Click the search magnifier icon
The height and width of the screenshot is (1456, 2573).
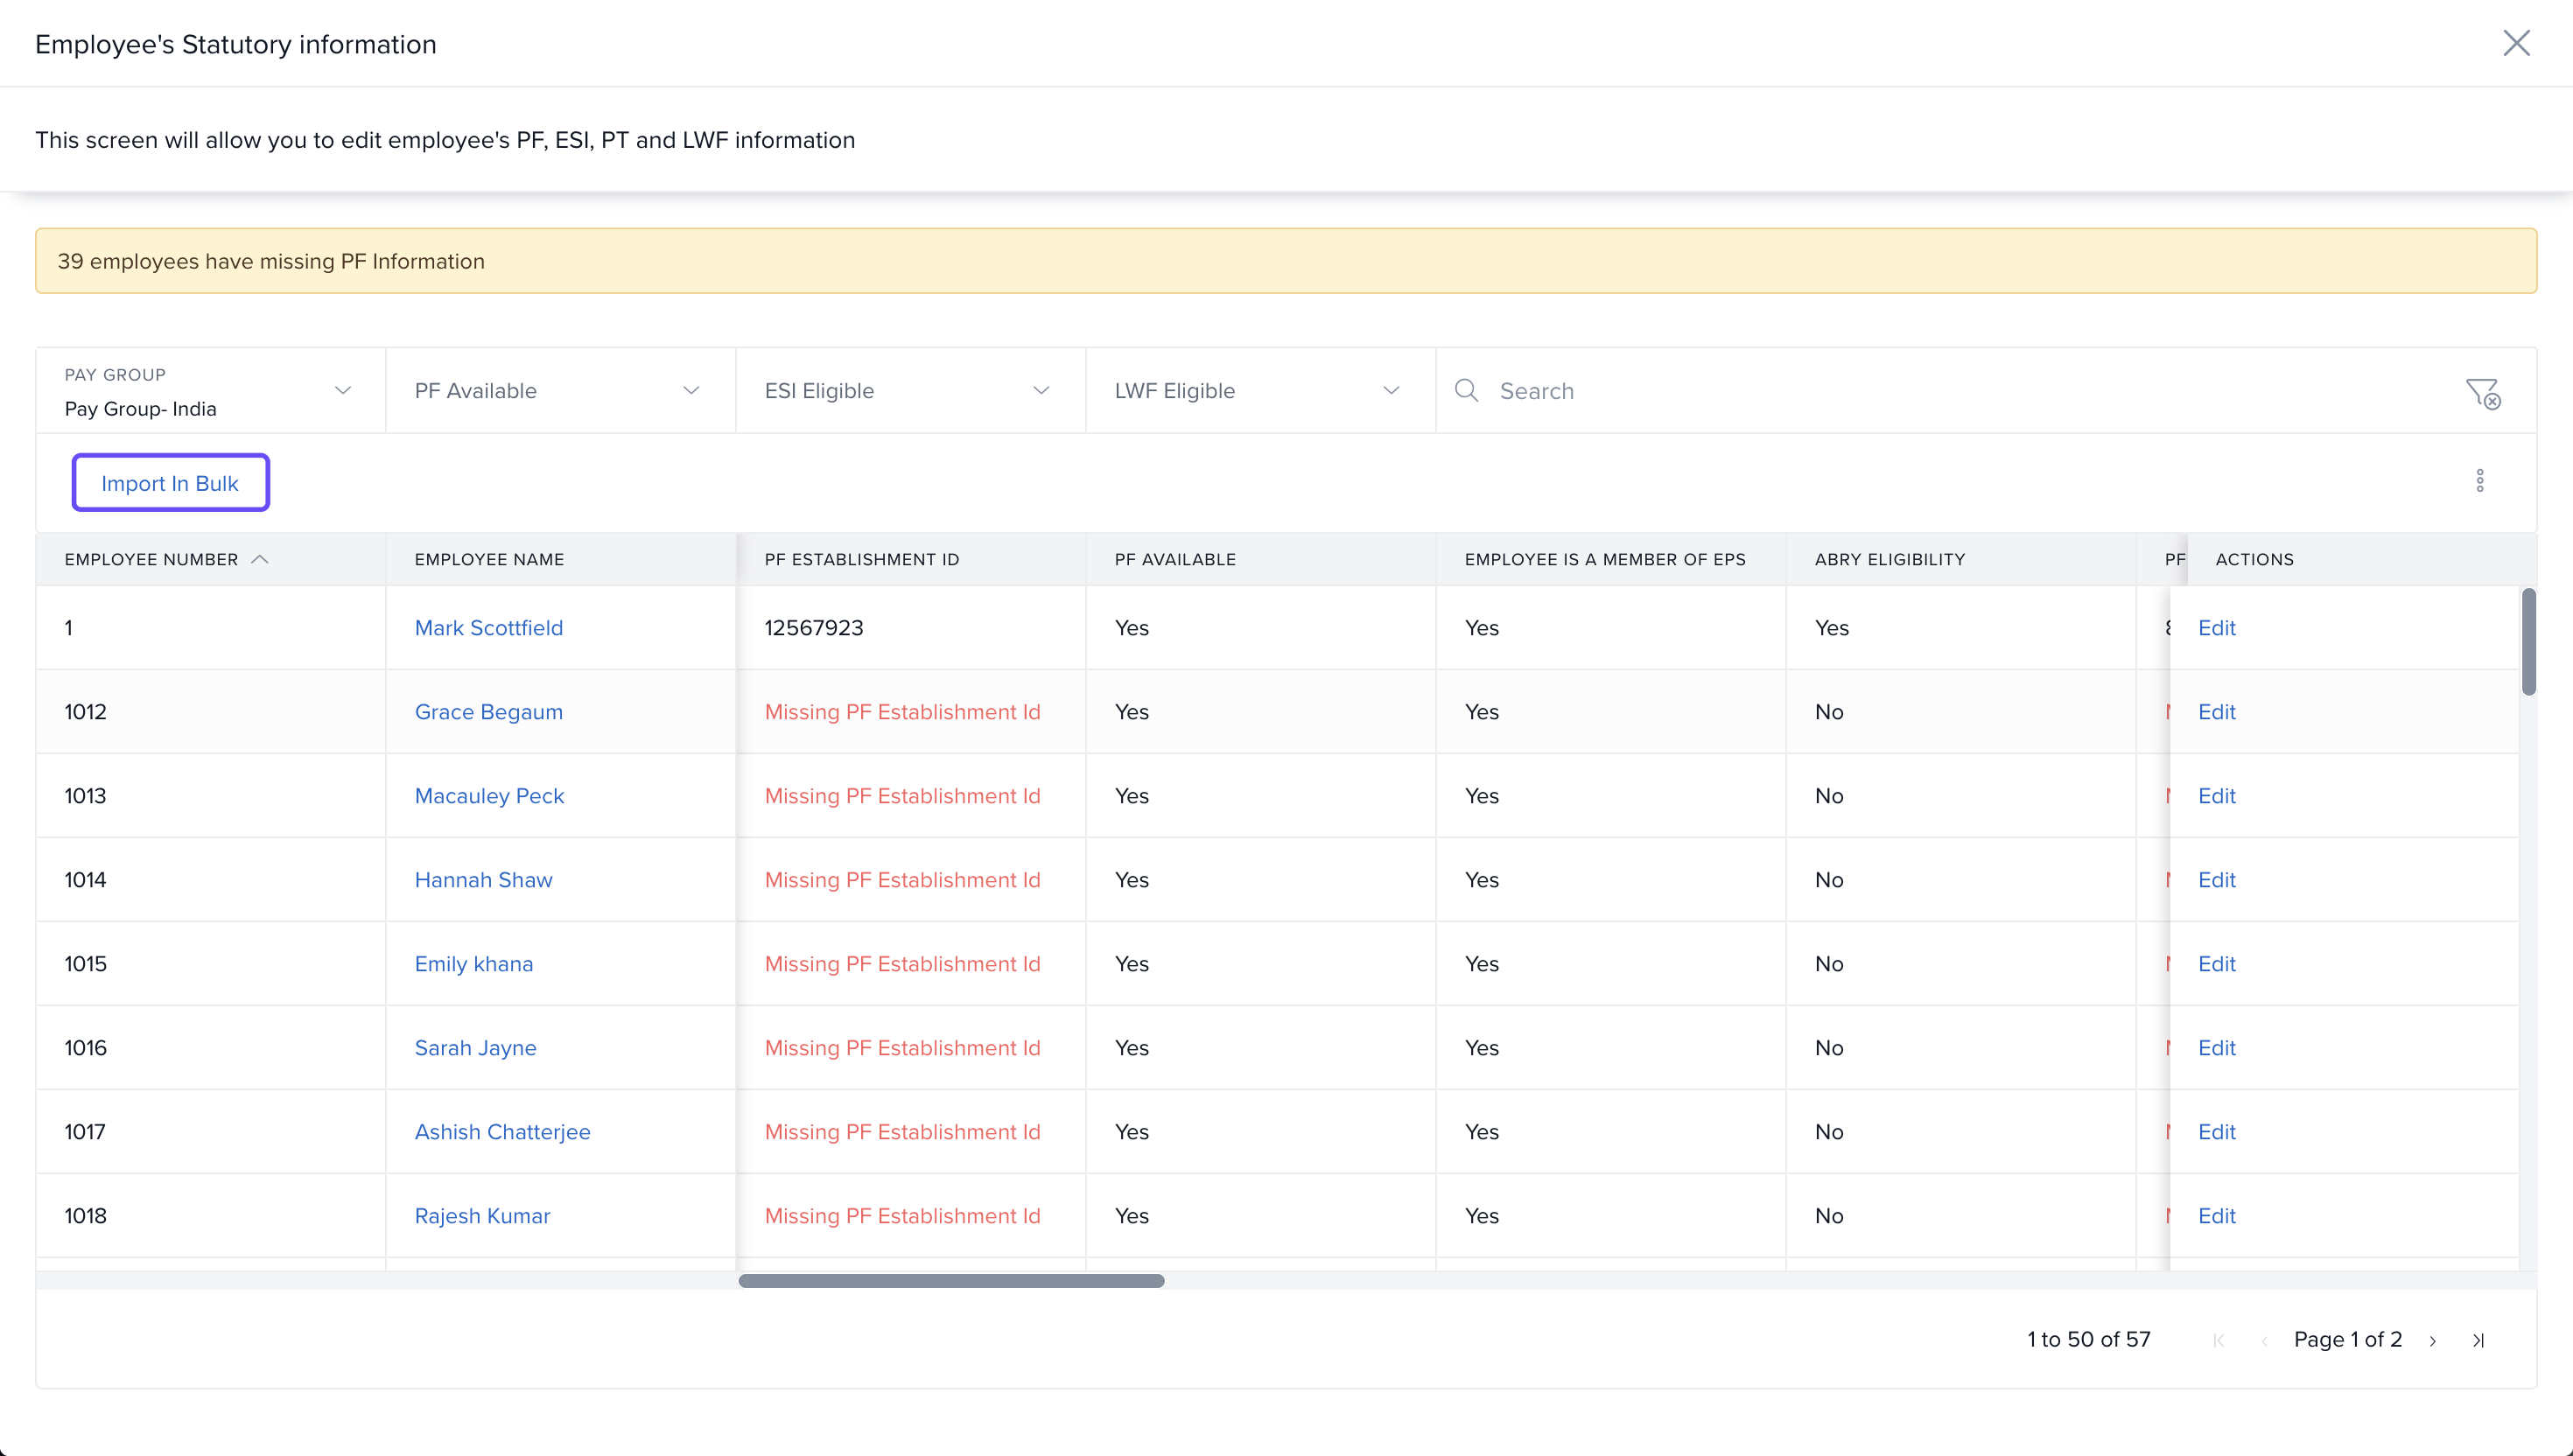[1466, 390]
